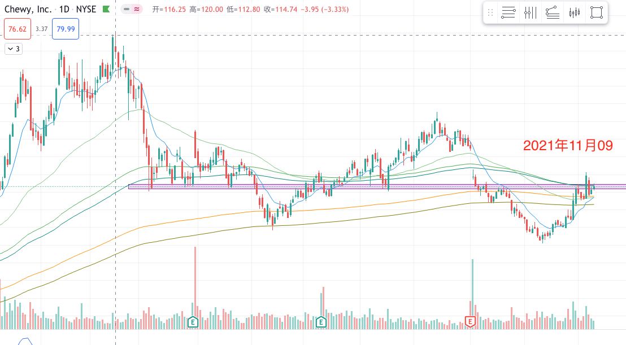
Task: Select the vertical lines drawing tool icon
Action: (530, 12)
